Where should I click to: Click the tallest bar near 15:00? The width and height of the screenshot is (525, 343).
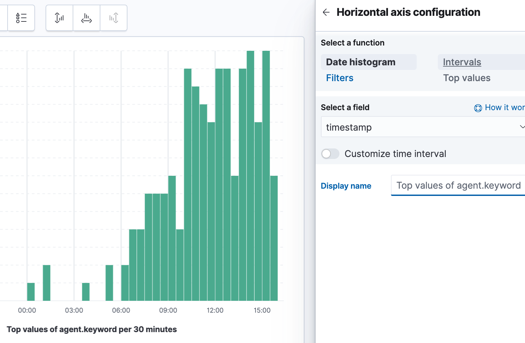pos(266,175)
